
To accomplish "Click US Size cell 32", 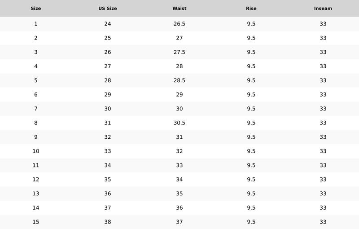I will click(108, 137).
